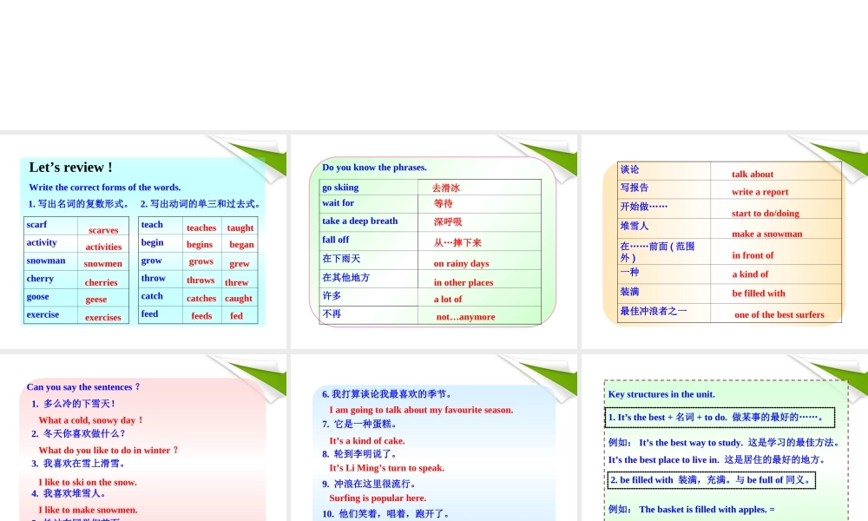Click the phrase 'fall off'
The height and width of the screenshot is (521, 868).
coord(335,240)
